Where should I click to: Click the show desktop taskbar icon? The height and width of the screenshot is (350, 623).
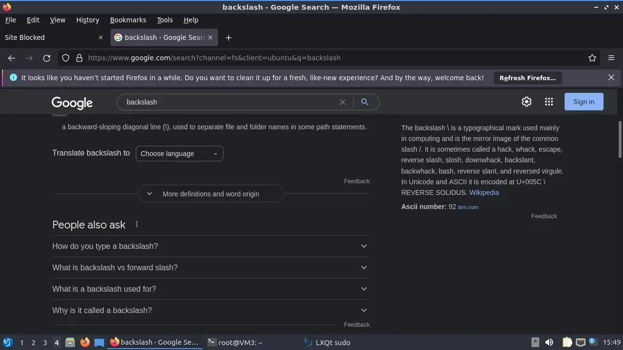click(x=99, y=342)
